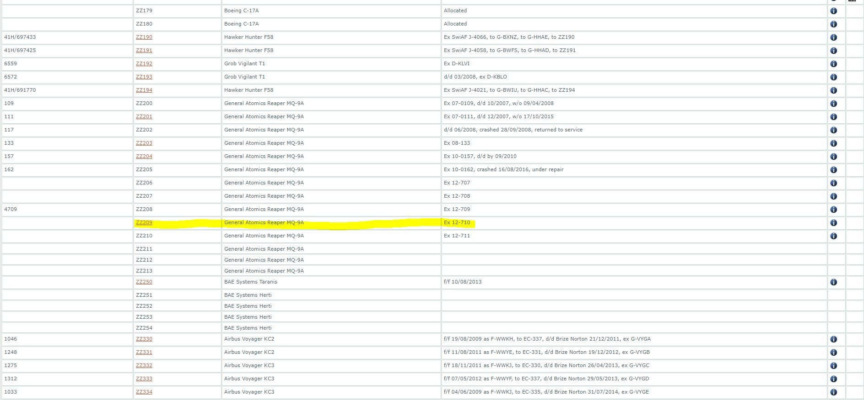Click the info icon for ZZ333

[833, 379]
